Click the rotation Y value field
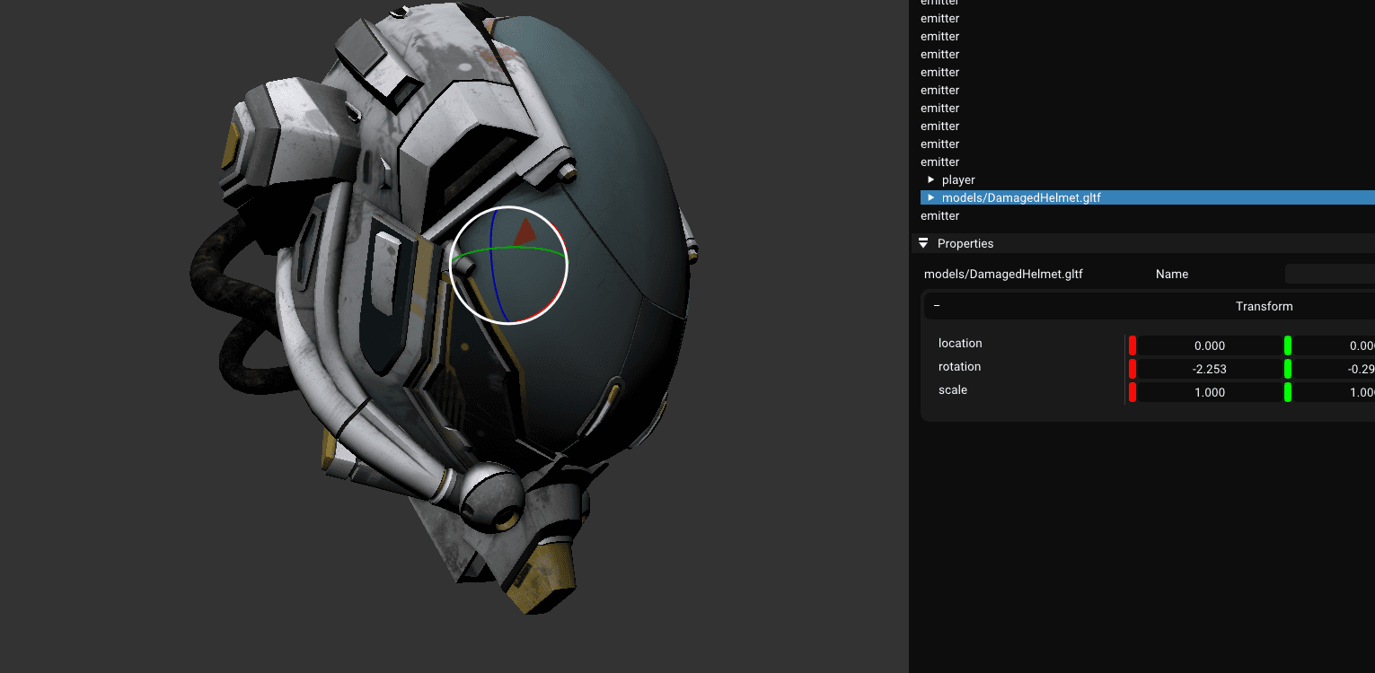Image resolution: width=1375 pixels, height=673 pixels. click(1334, 369)
